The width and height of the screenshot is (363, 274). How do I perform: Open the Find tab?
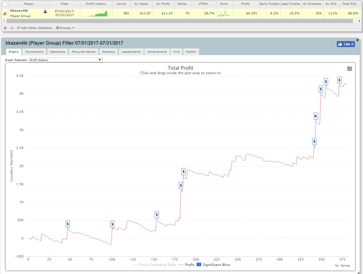click(176, 52)
